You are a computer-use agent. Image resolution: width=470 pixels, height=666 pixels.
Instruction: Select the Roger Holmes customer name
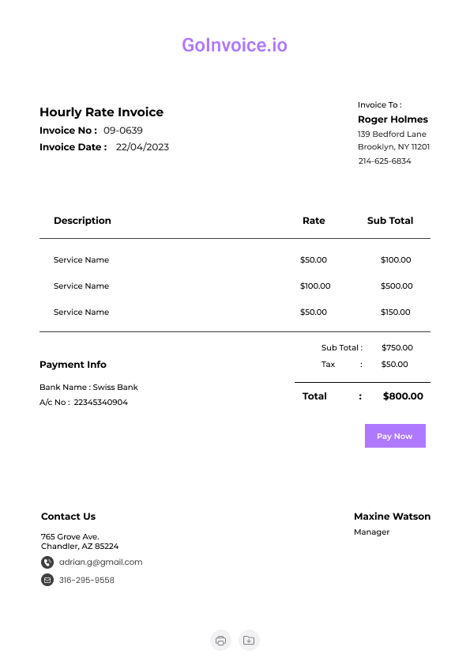pos(393,119)
